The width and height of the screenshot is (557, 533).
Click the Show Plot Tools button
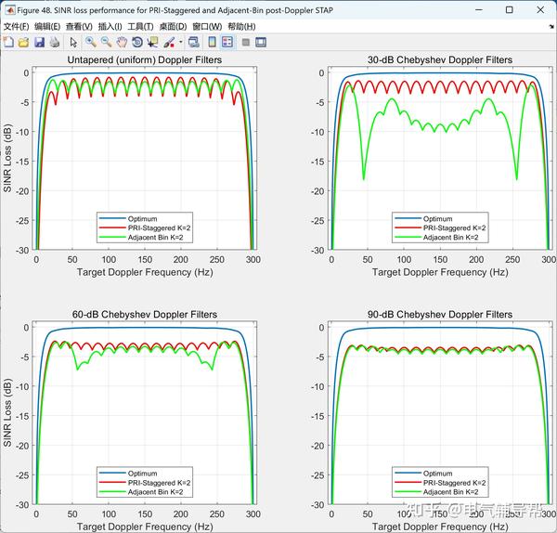pos(261,43)
